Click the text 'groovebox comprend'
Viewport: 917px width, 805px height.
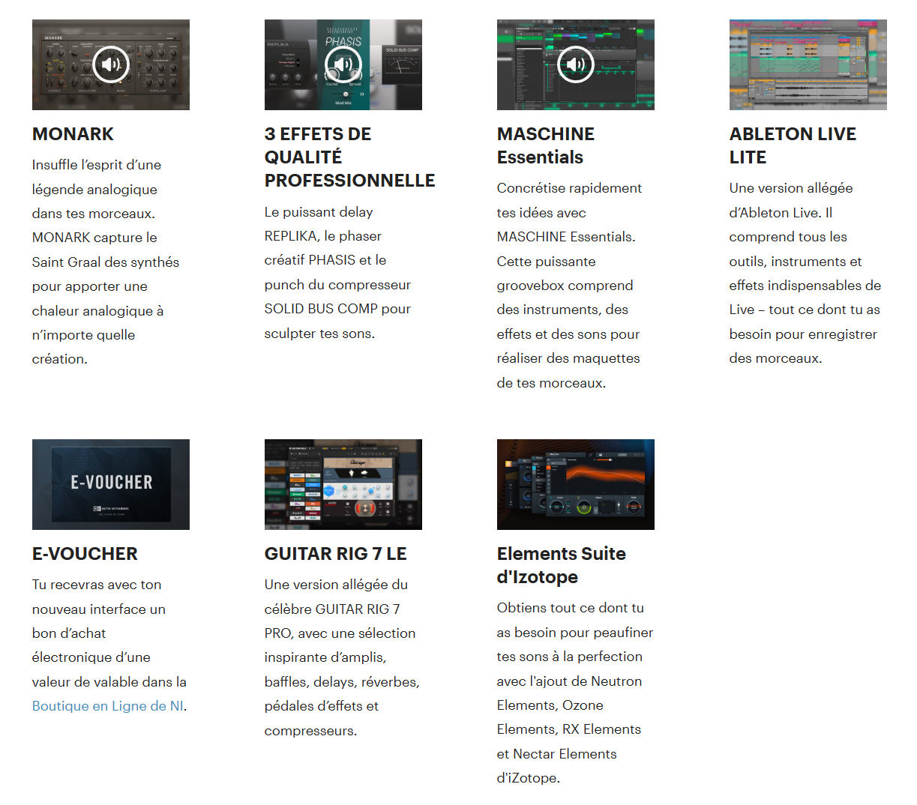click(565, 286)
